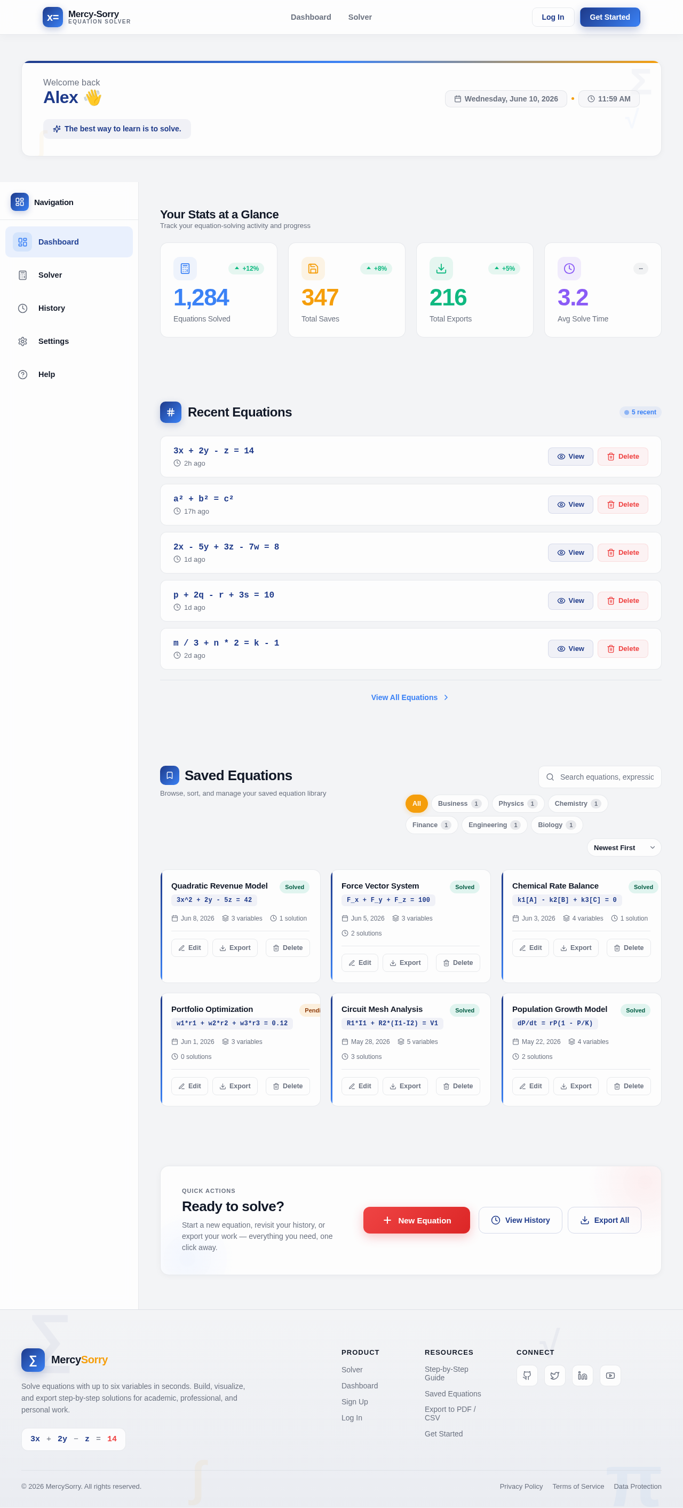Open Dashboard in sidebar navigation
683x1508 pixels.
(69, 242)
